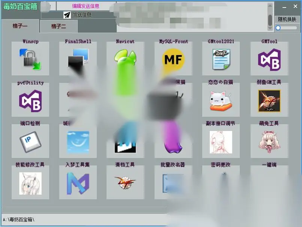302x227 pixels.
Task: Open 清档工具 DNF icon
Action: pyautogui.click(x=125, y=183)
